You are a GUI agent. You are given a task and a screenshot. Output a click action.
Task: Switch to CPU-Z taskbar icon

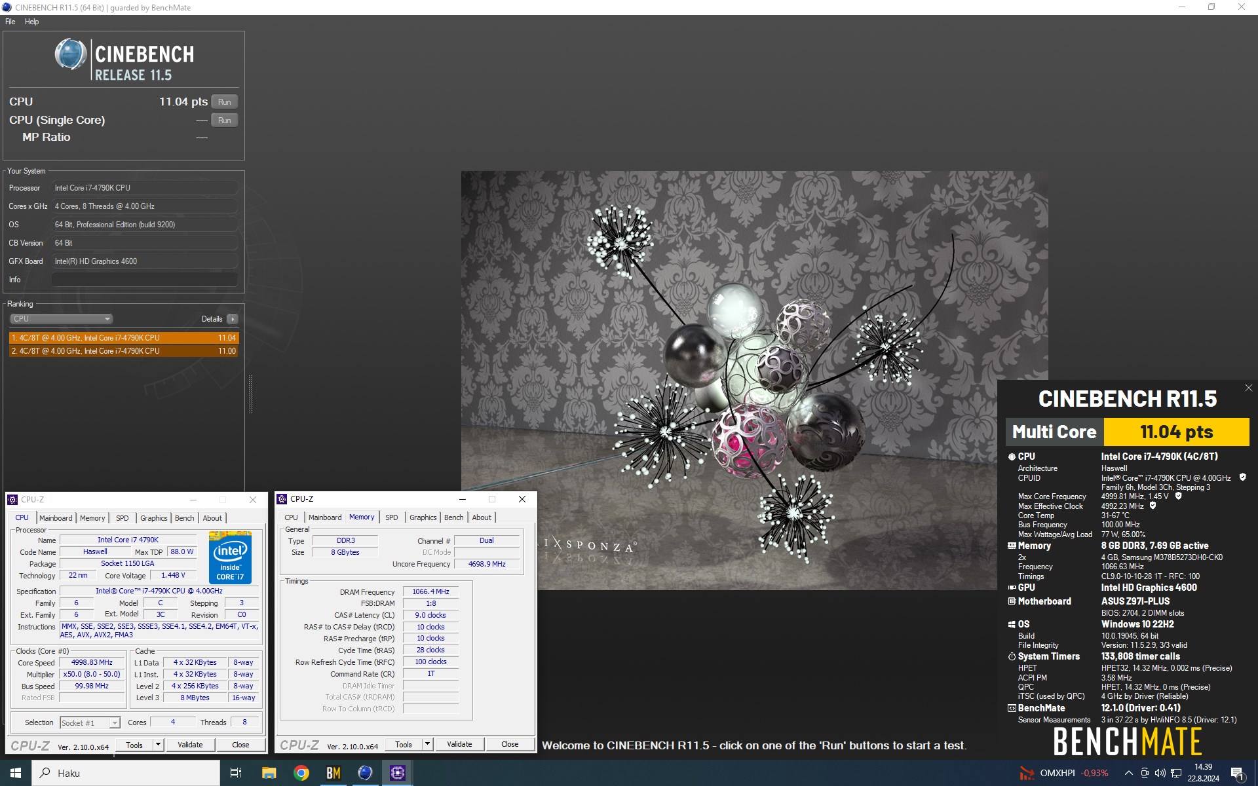click(x=397, y=773)
